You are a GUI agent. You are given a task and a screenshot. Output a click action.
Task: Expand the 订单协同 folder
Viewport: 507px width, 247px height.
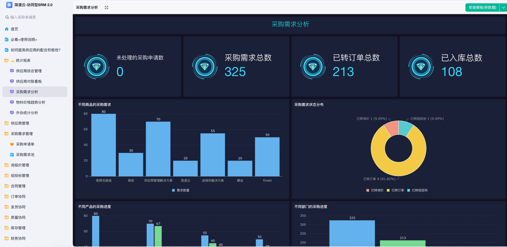pos(35,196)
